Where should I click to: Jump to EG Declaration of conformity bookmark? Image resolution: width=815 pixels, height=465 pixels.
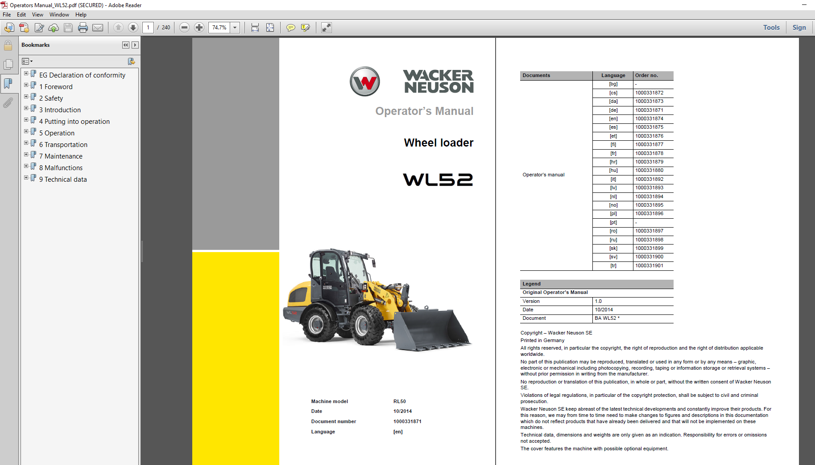(x=82, y=75)
